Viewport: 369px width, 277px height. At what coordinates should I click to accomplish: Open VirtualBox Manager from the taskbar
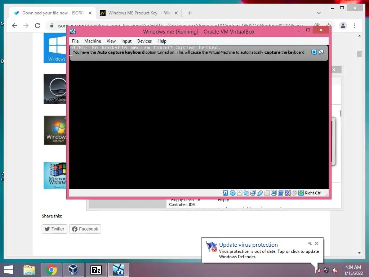click(74, 270)
